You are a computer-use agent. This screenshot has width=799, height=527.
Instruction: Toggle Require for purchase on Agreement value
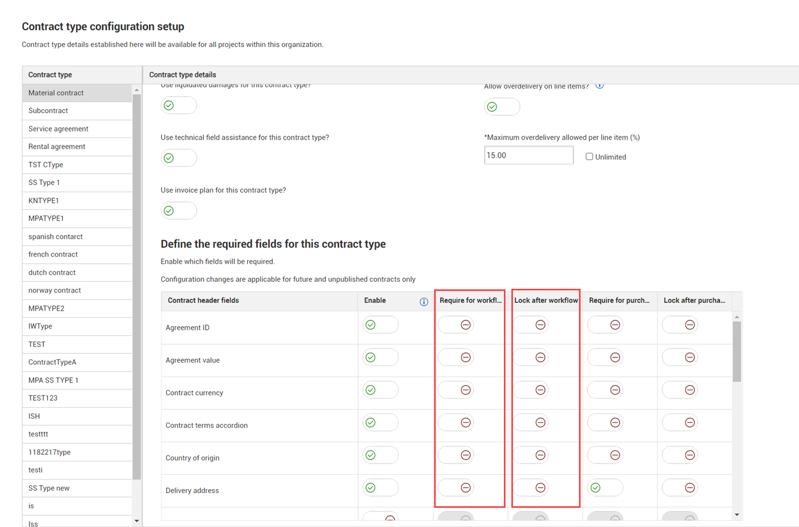[605, 357]
